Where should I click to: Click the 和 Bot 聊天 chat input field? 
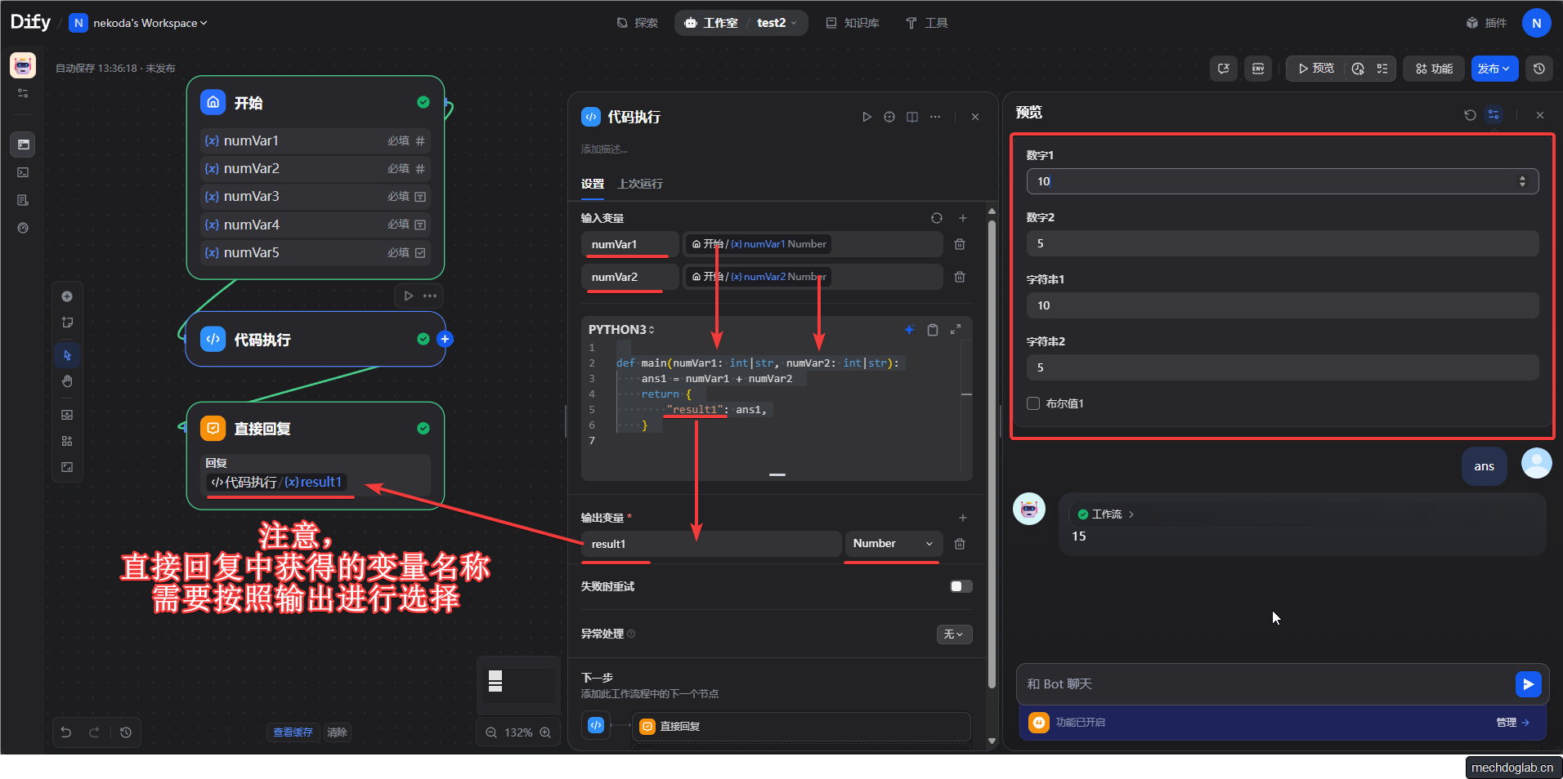click(x=1263, y=684)
